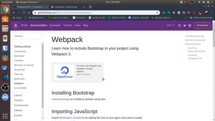Close the CodeSandbox tab

tap(47, 7)
